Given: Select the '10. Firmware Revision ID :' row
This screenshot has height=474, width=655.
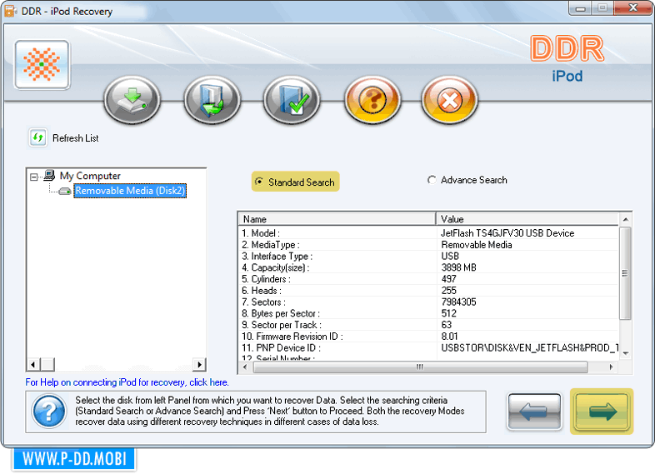Looking at the screenshot, I should click(428, 337).
